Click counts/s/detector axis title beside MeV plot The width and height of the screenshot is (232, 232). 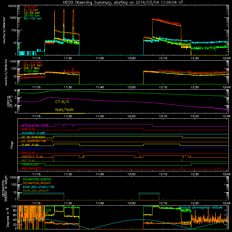point(6,72)
